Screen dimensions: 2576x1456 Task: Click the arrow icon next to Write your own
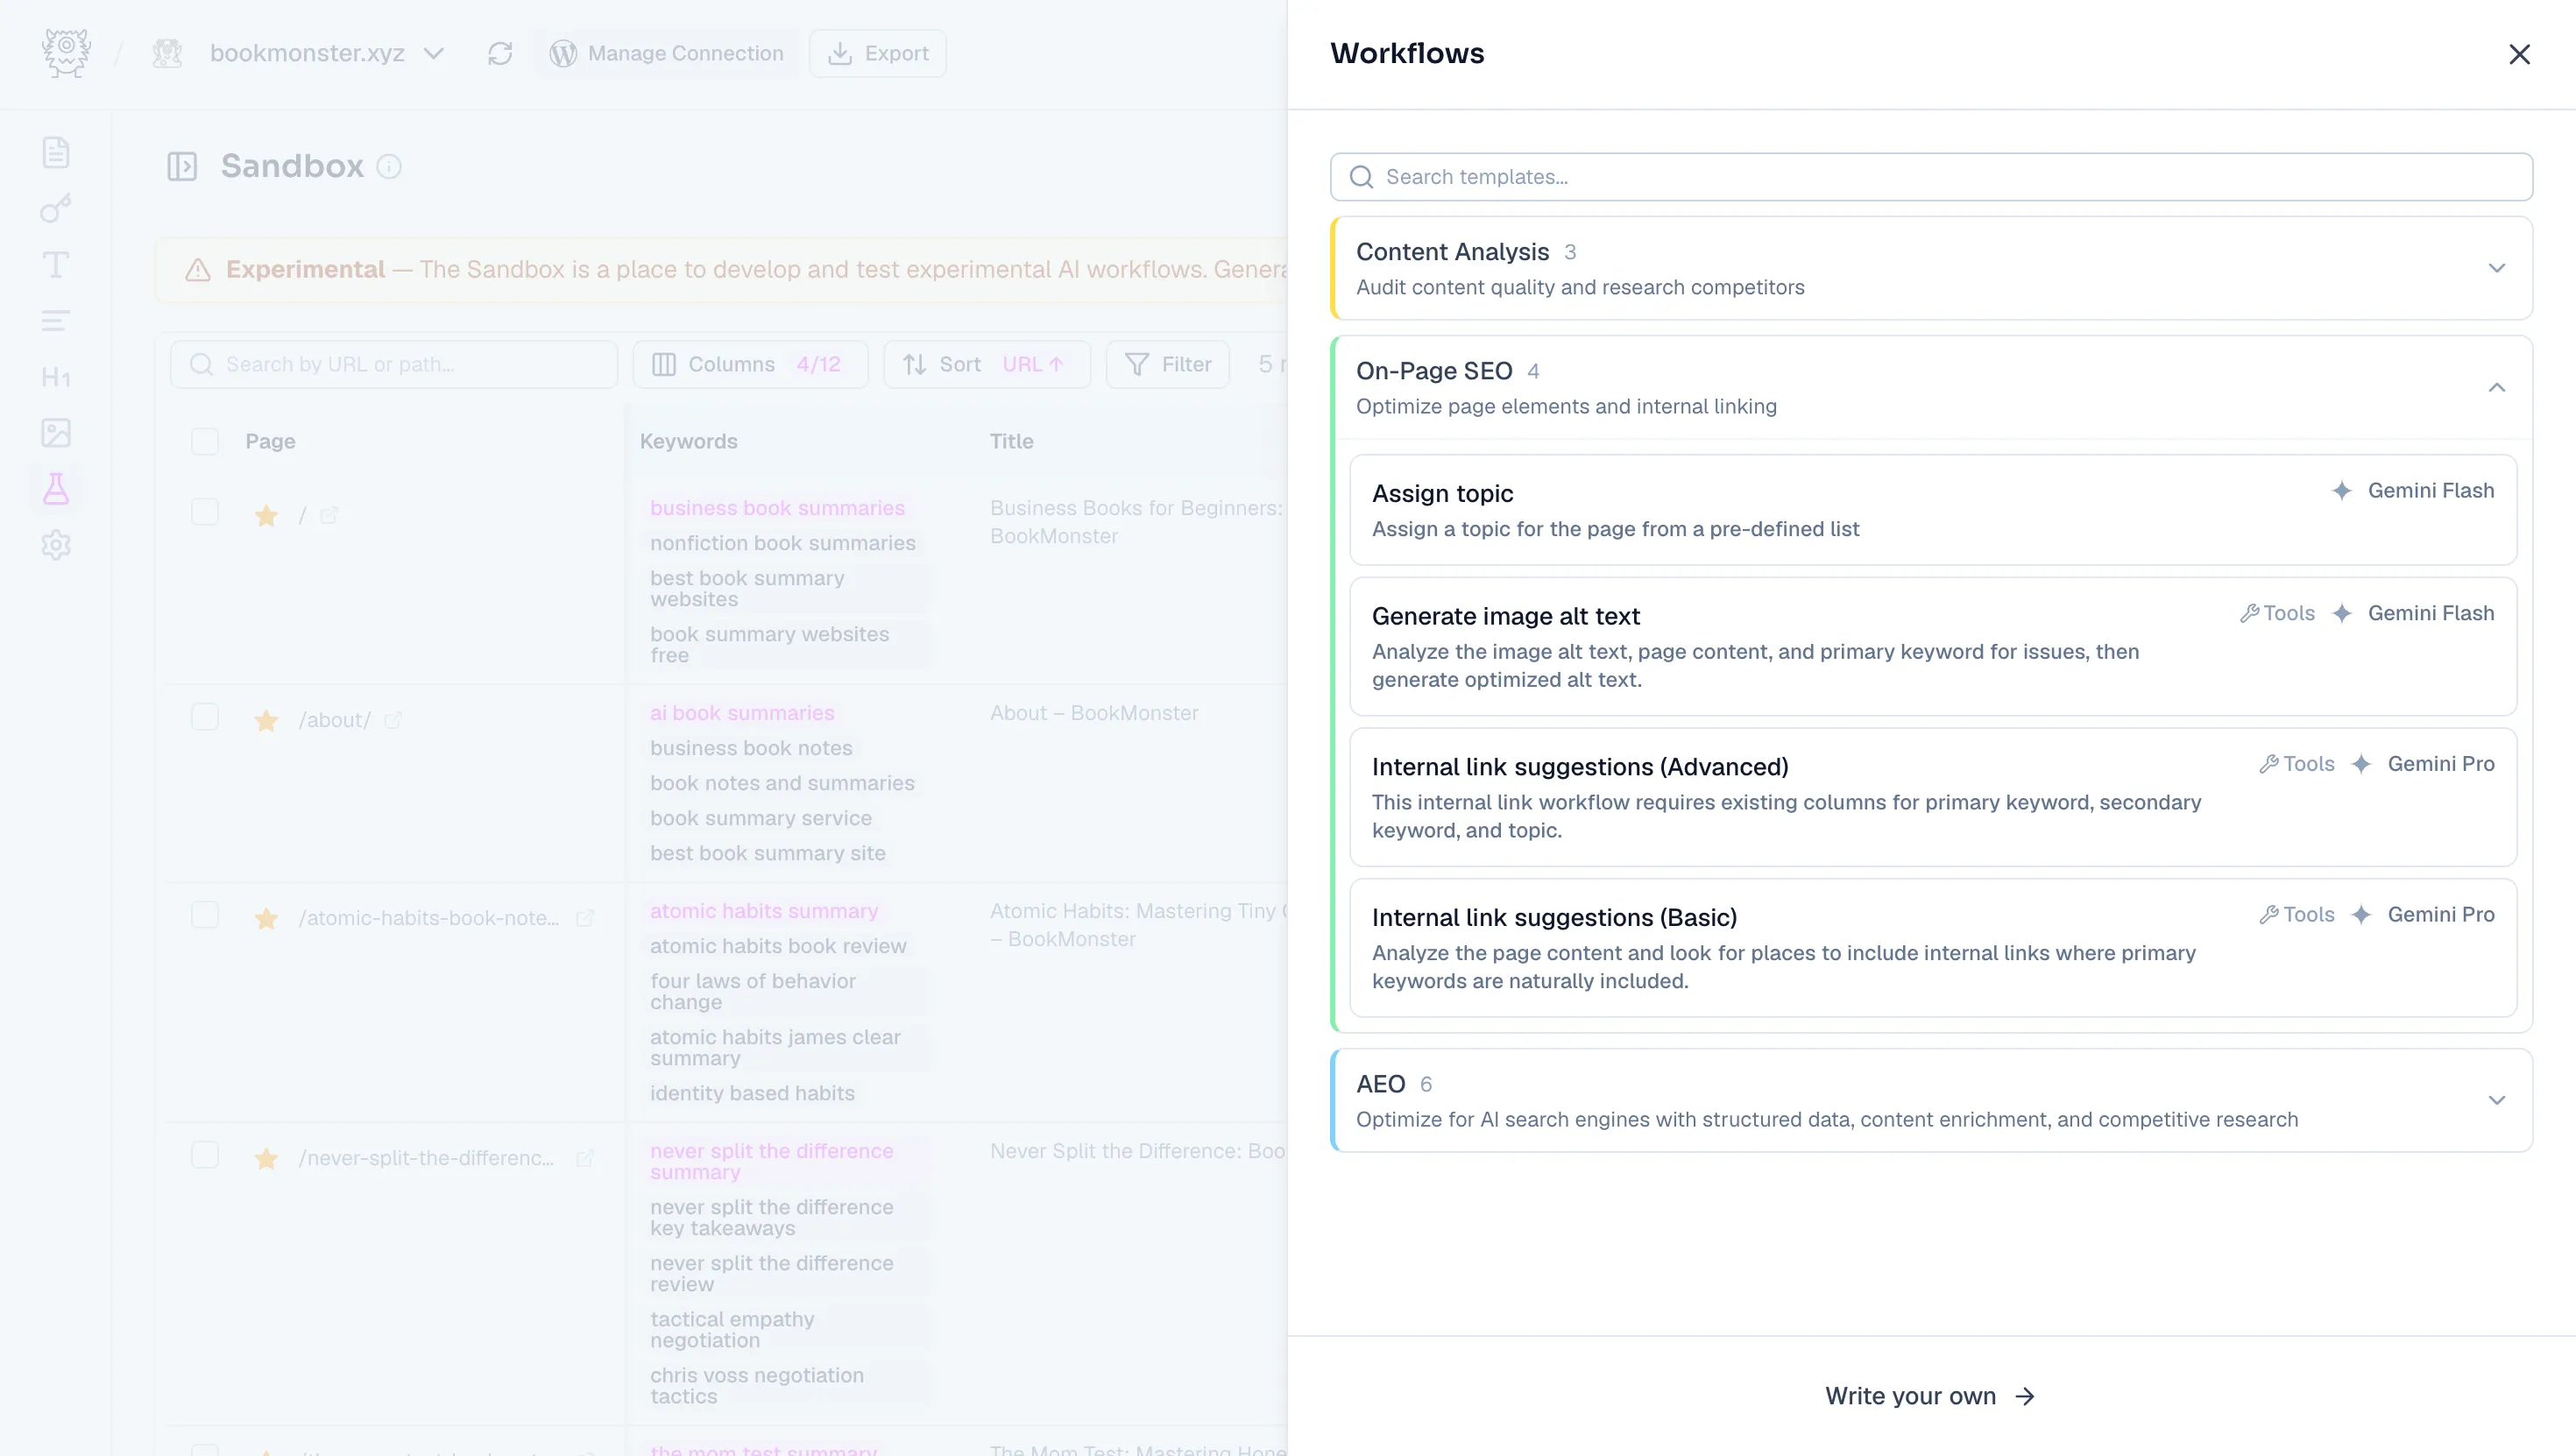2025,1396
